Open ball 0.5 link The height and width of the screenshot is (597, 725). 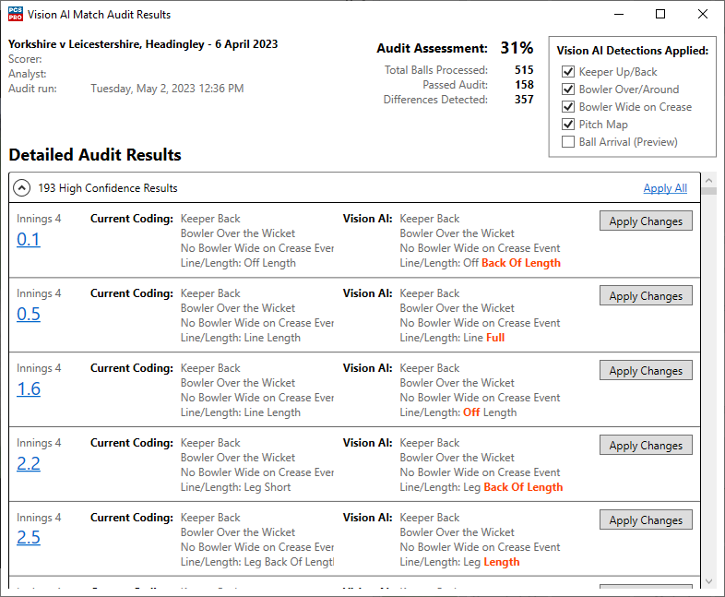[x=29, y=315]
